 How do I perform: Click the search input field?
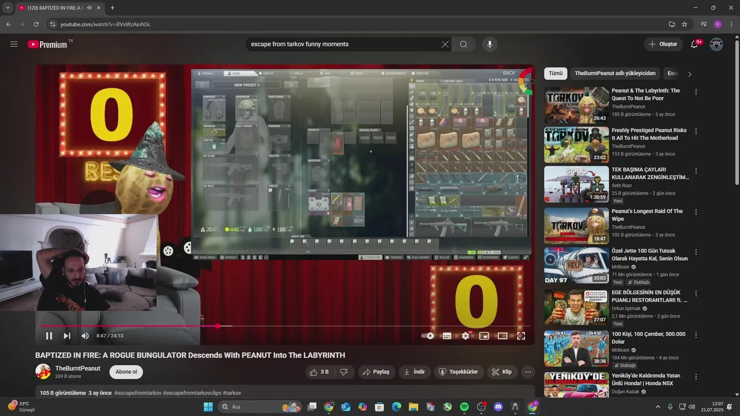[344, 44]
